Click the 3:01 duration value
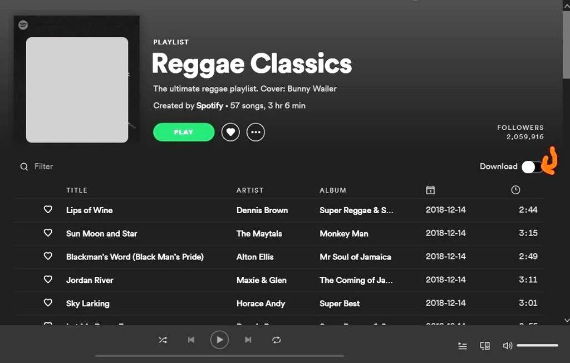 tap(528, 303)
